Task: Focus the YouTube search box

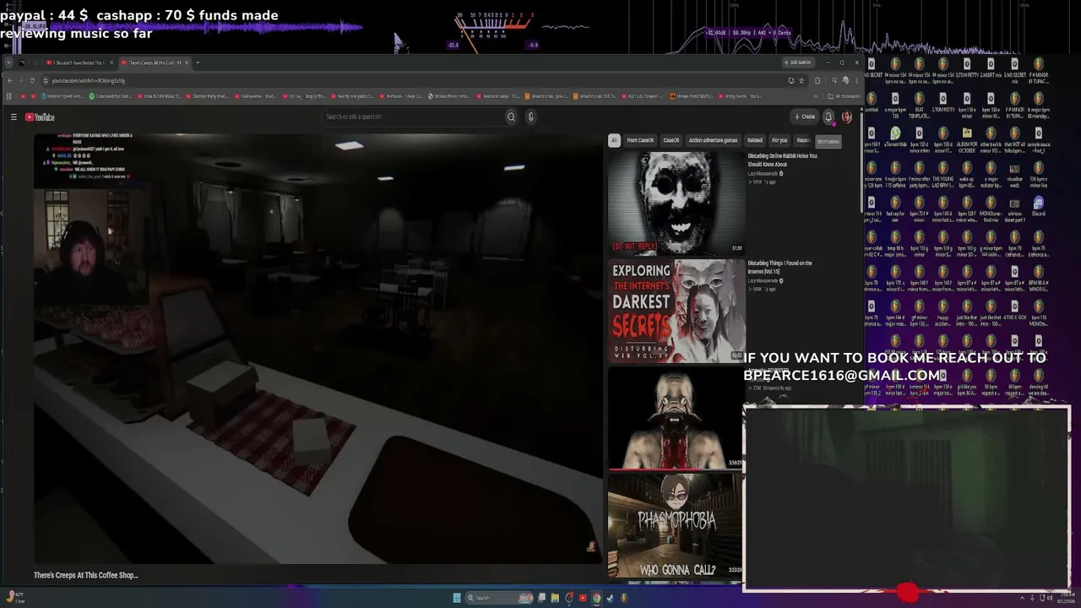Action: (x=412, y=117)
